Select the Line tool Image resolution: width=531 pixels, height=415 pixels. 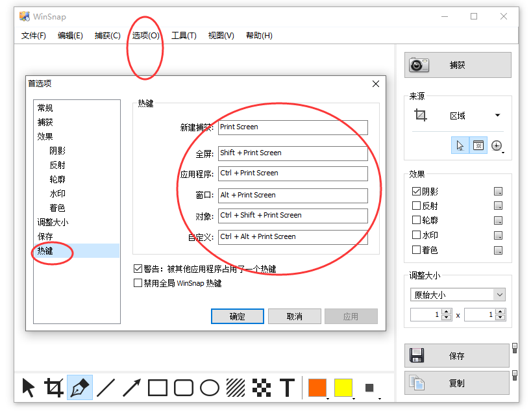[106, 388]
